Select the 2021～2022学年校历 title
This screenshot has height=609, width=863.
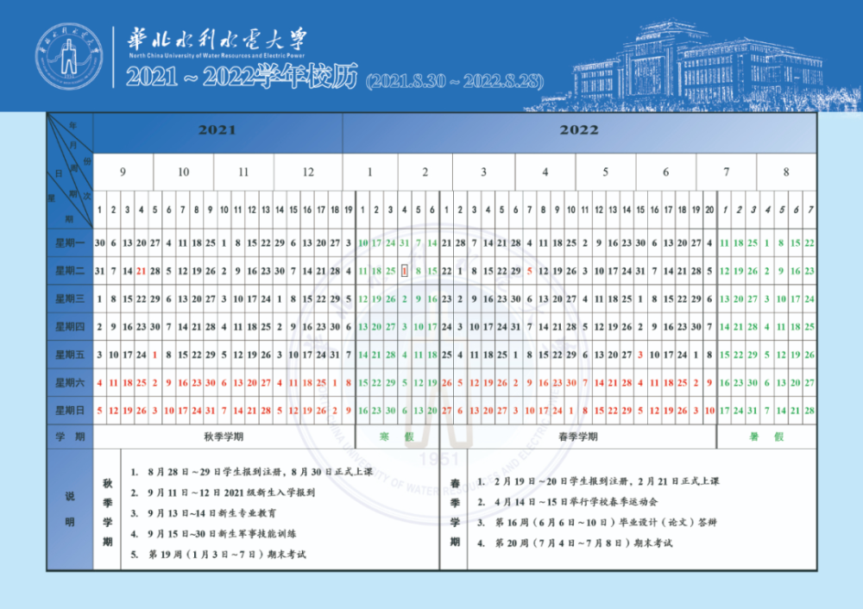[x=242, y=77]
